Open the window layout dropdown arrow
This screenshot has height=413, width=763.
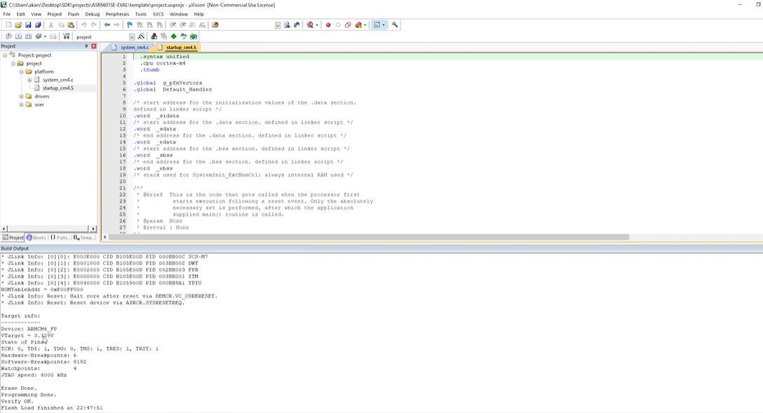point(384,25)
